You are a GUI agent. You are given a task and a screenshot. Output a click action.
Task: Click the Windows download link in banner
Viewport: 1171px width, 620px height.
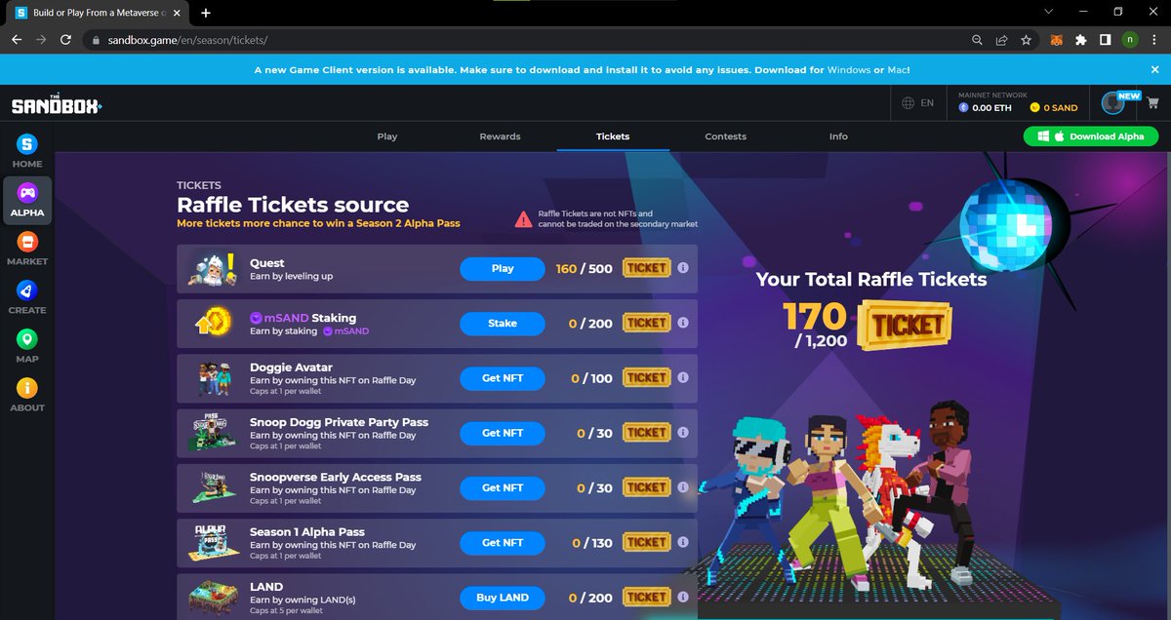point(847,70)
